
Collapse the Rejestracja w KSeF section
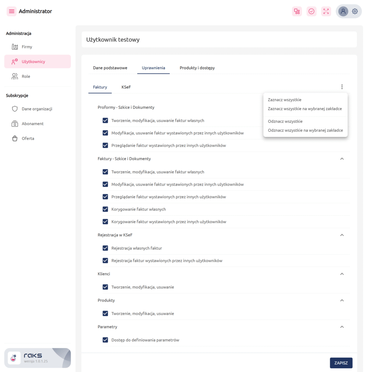(342, 235)
